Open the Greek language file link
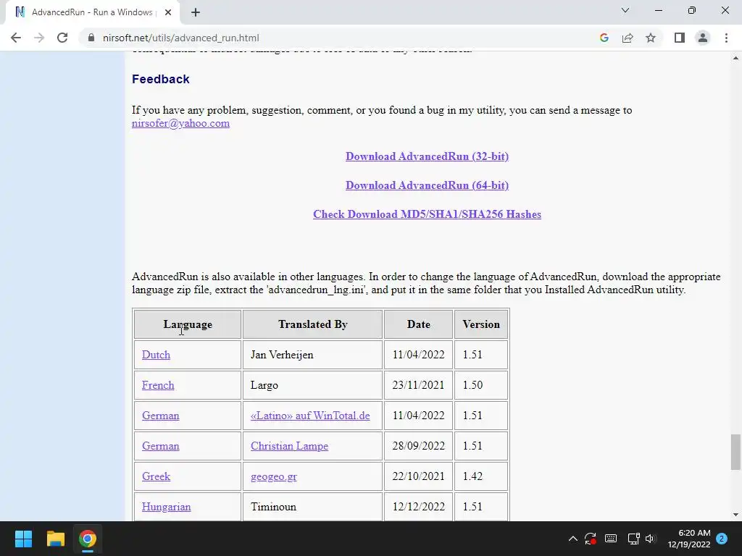742x556 pixels. (x=157, y=476)
